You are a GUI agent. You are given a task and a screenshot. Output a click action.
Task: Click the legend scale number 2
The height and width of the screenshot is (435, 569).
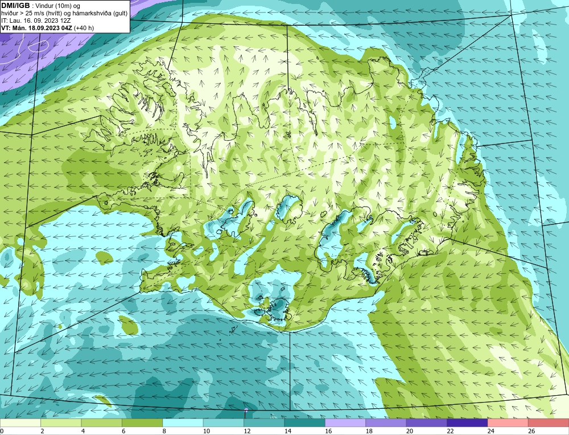[43, 431]
